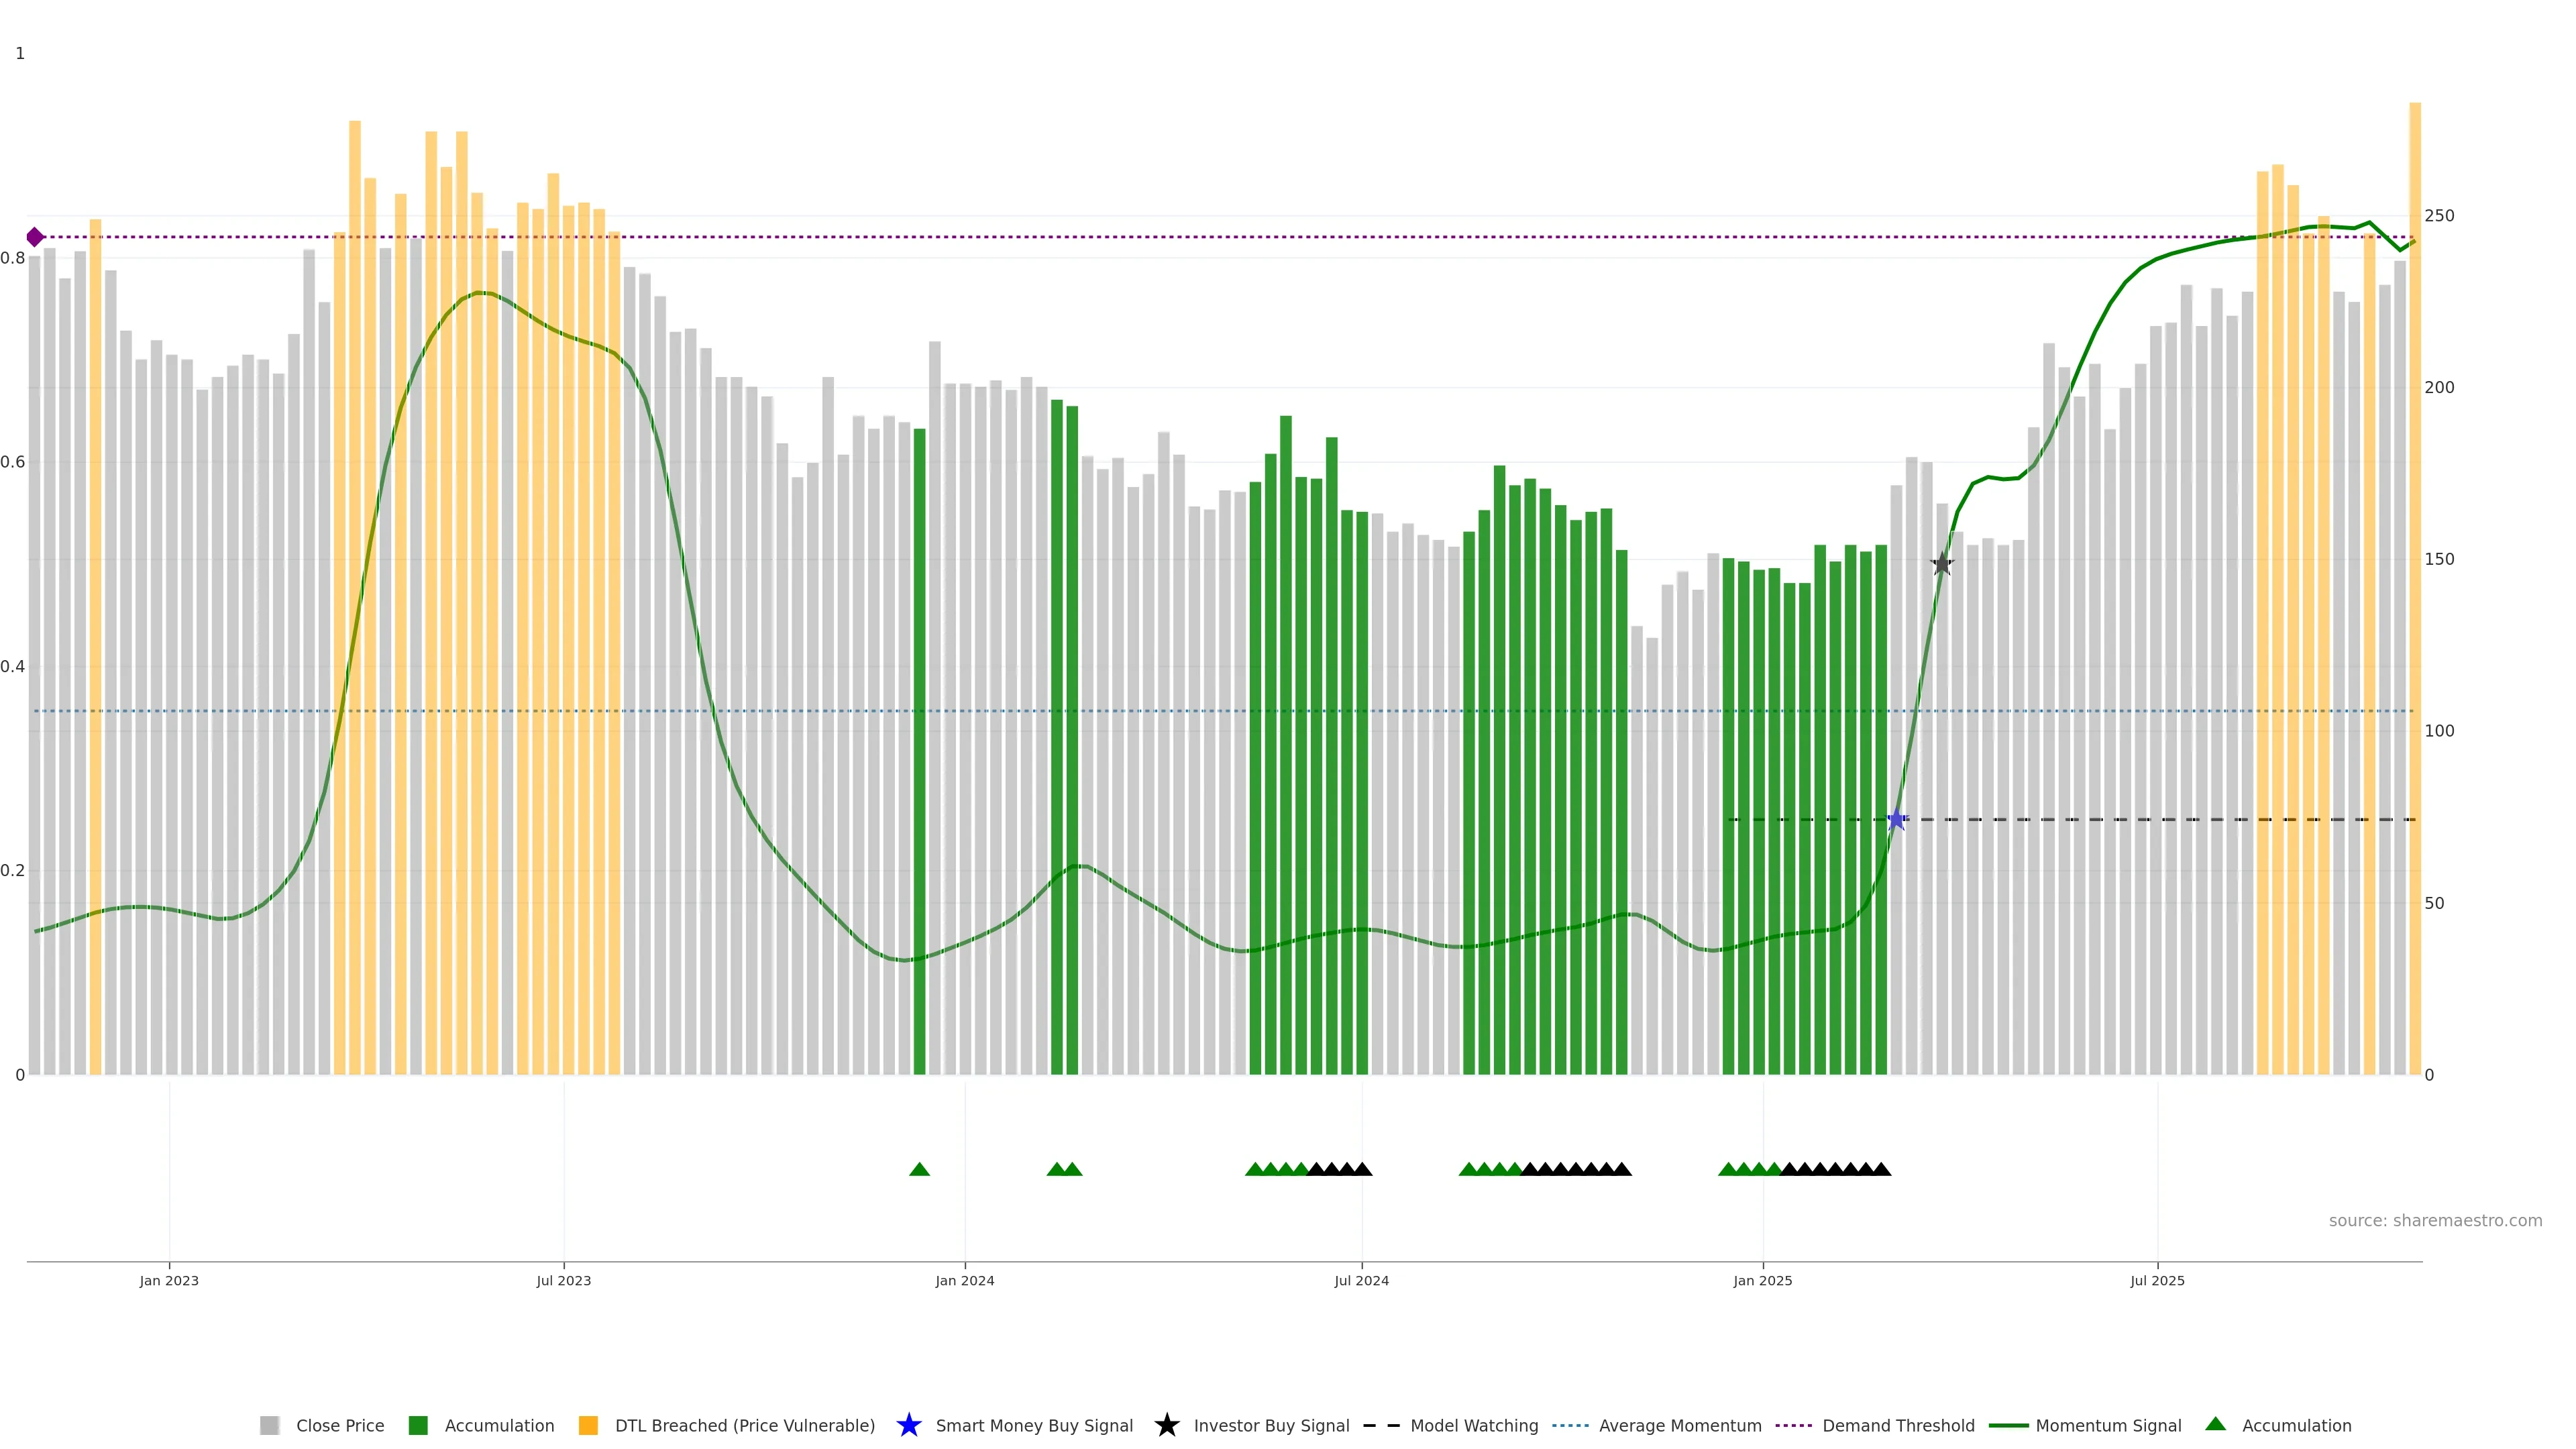Click the green triangle icon in legend
Screen dimensions: 2576x1449
(2215, 1424)
